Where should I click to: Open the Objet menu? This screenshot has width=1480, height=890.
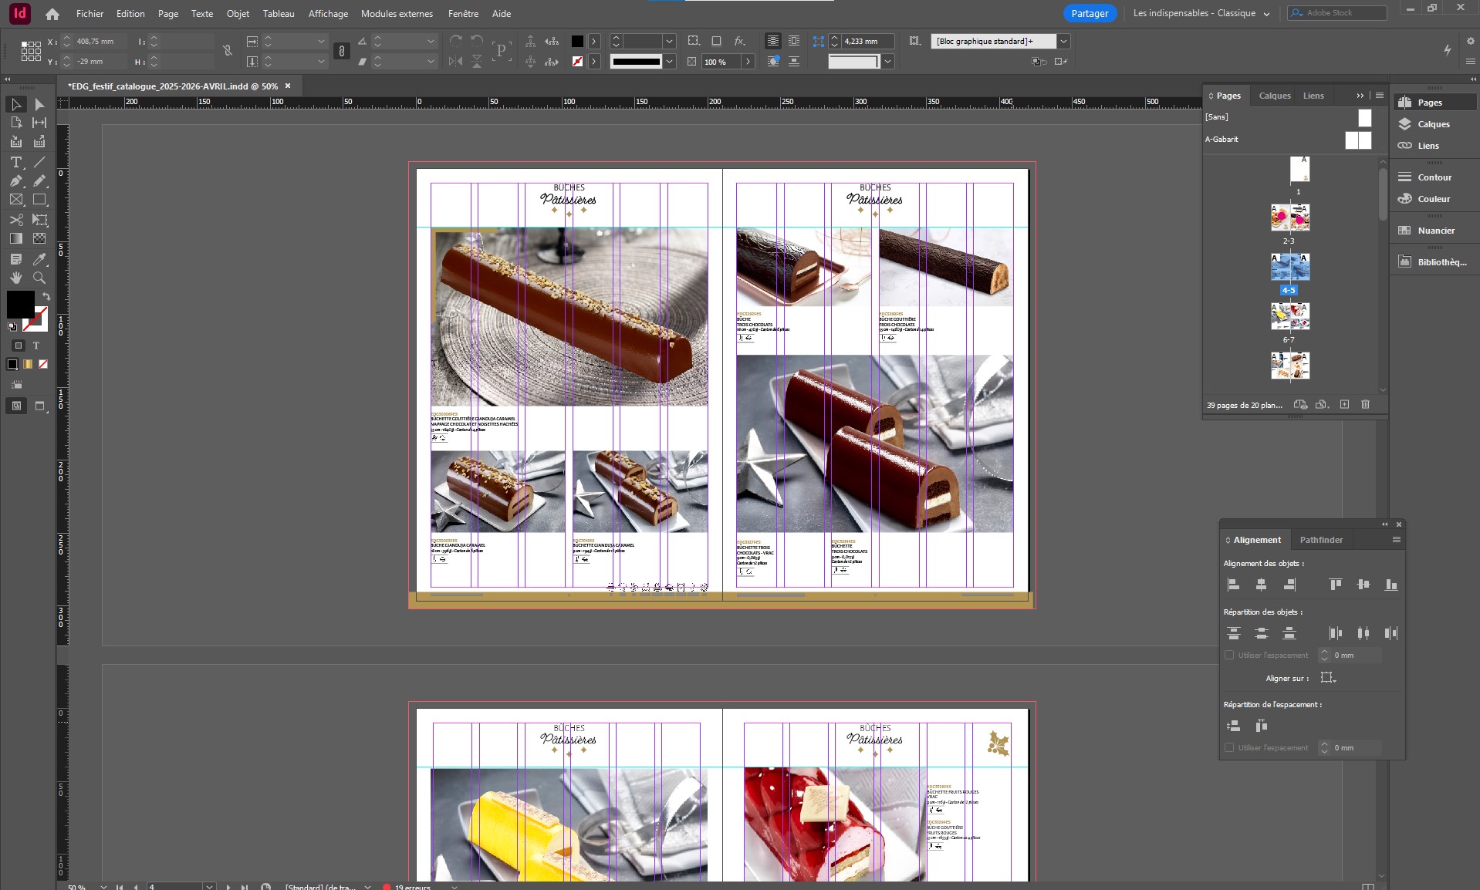[x=238, y=13]
